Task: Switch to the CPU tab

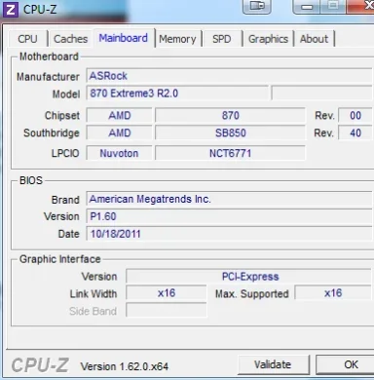Action: (27, 39)
